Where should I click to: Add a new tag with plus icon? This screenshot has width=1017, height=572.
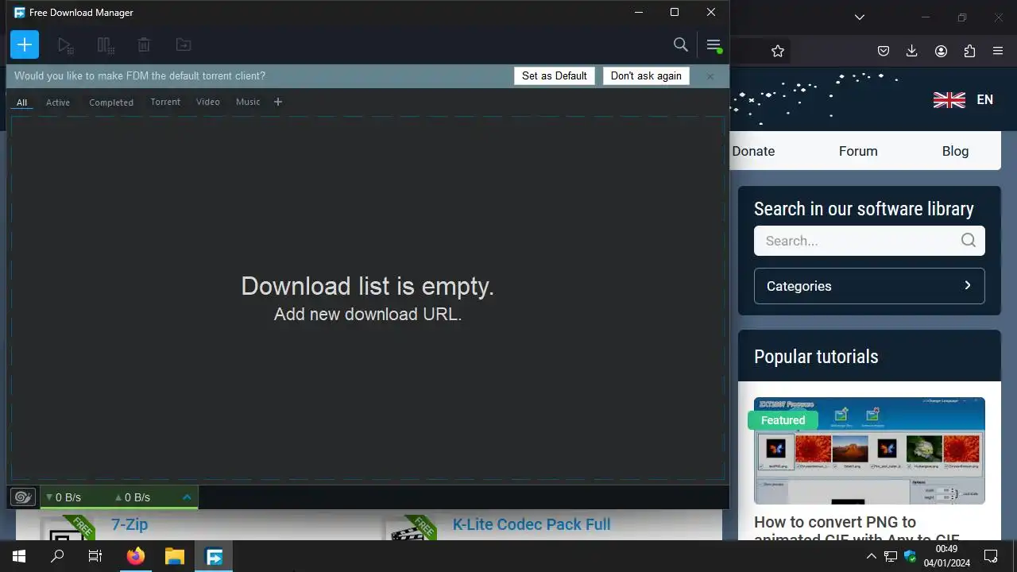tap(278, 102)
